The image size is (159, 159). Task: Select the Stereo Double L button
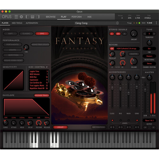tap(112, 34)
